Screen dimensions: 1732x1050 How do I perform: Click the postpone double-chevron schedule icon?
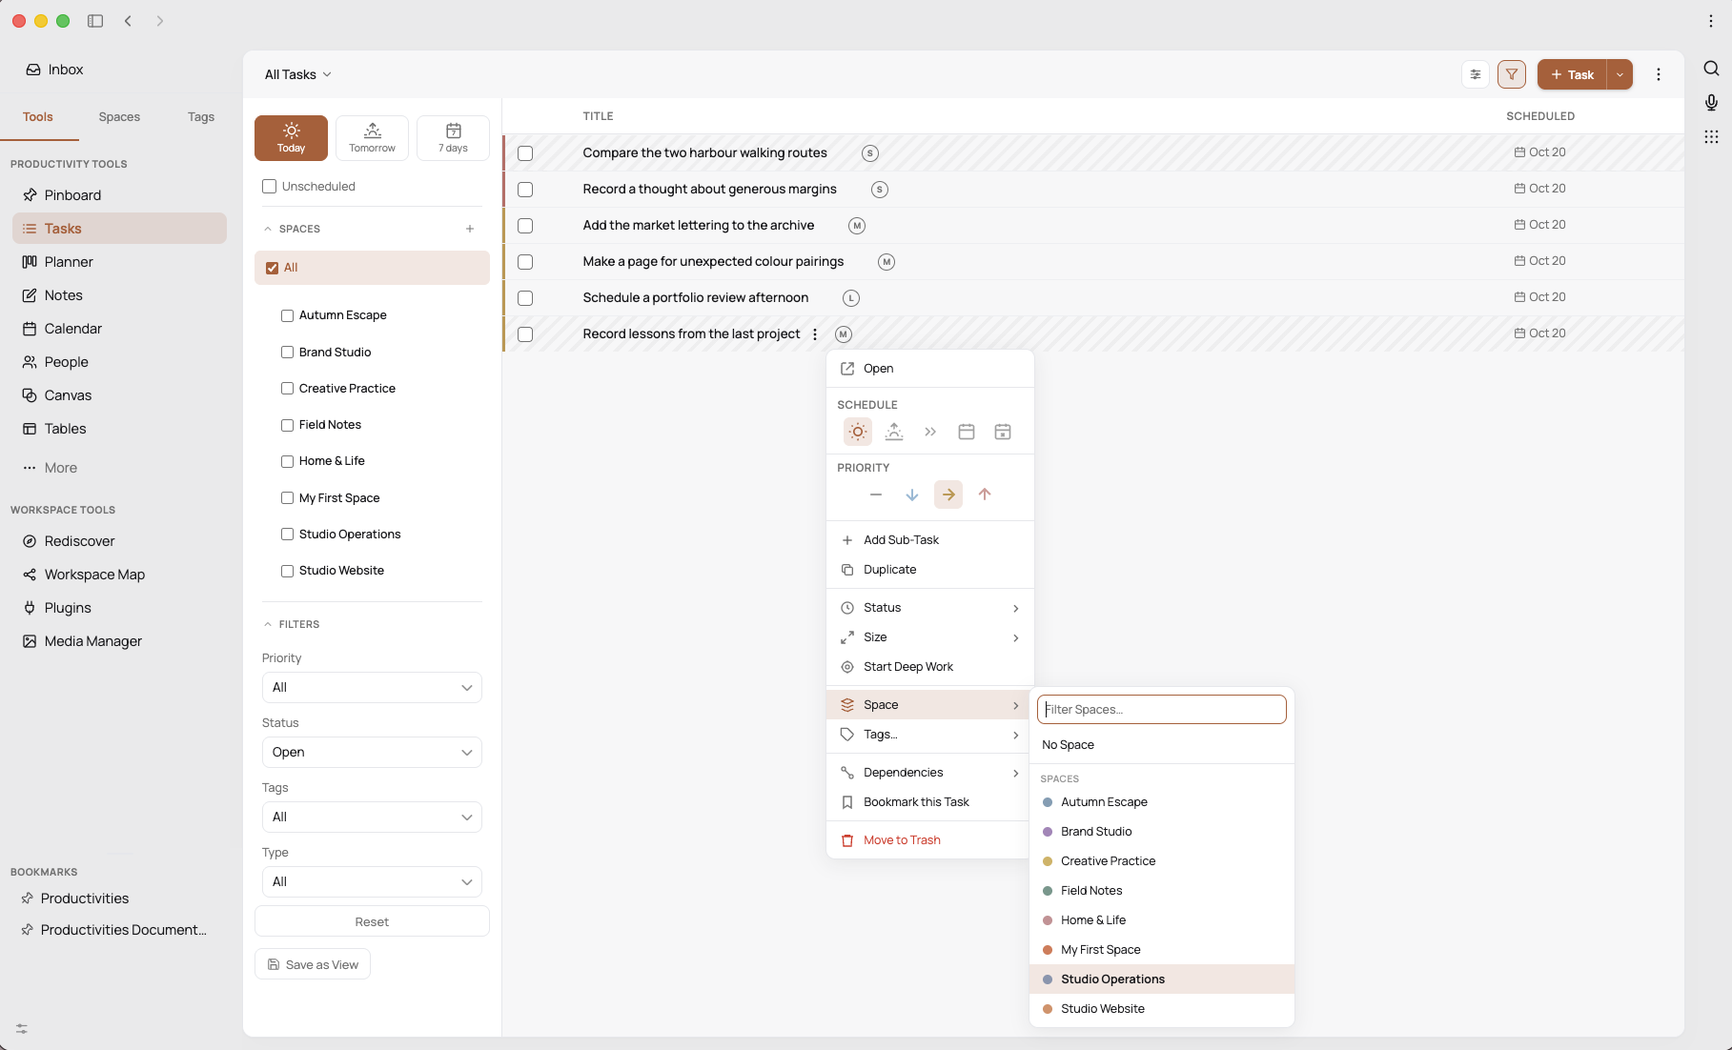click(x=930, y=432)
